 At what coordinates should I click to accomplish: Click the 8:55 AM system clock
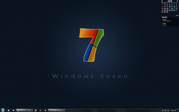point(173,111)
